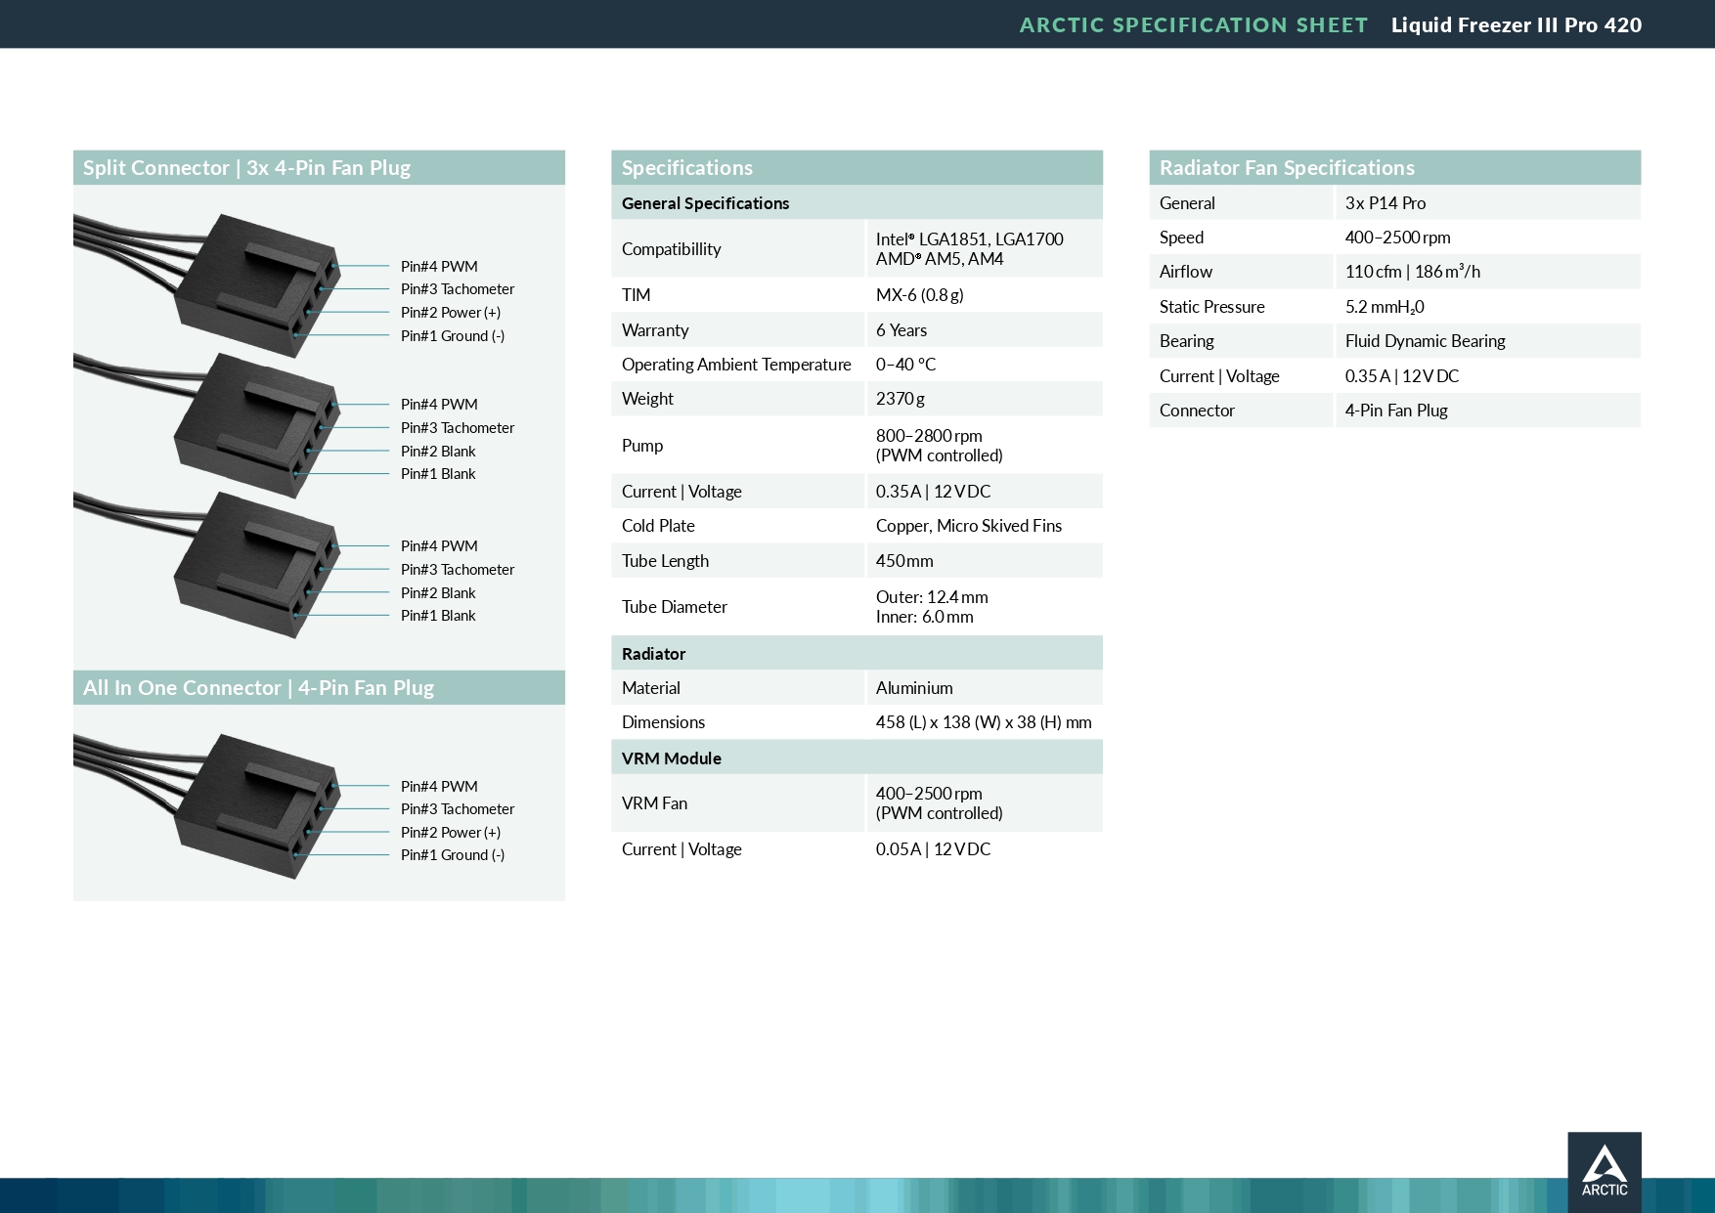Click the 'General Specifications' subheading
The height and width of the screenshot is (1213, 1715).
(705, 203)
